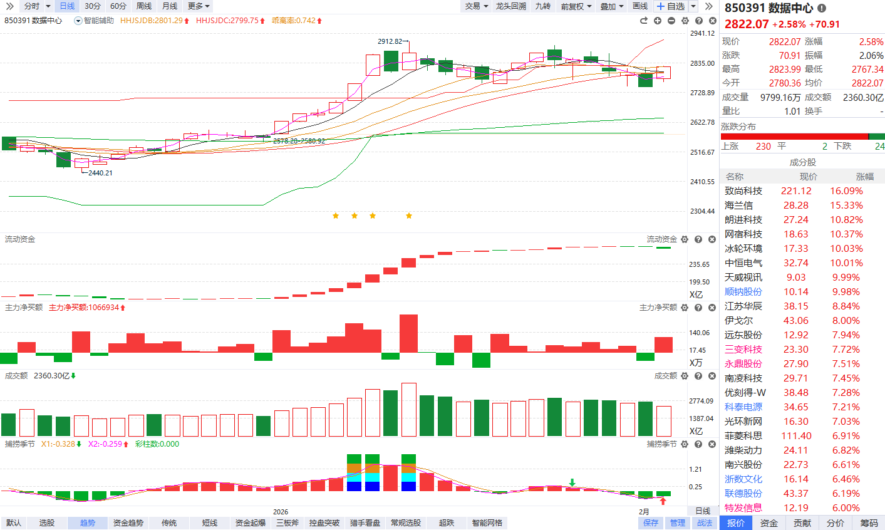Select the 筹码 tab in right panel
This screenshot has width=885, height=530.
[x=869, y=523]
